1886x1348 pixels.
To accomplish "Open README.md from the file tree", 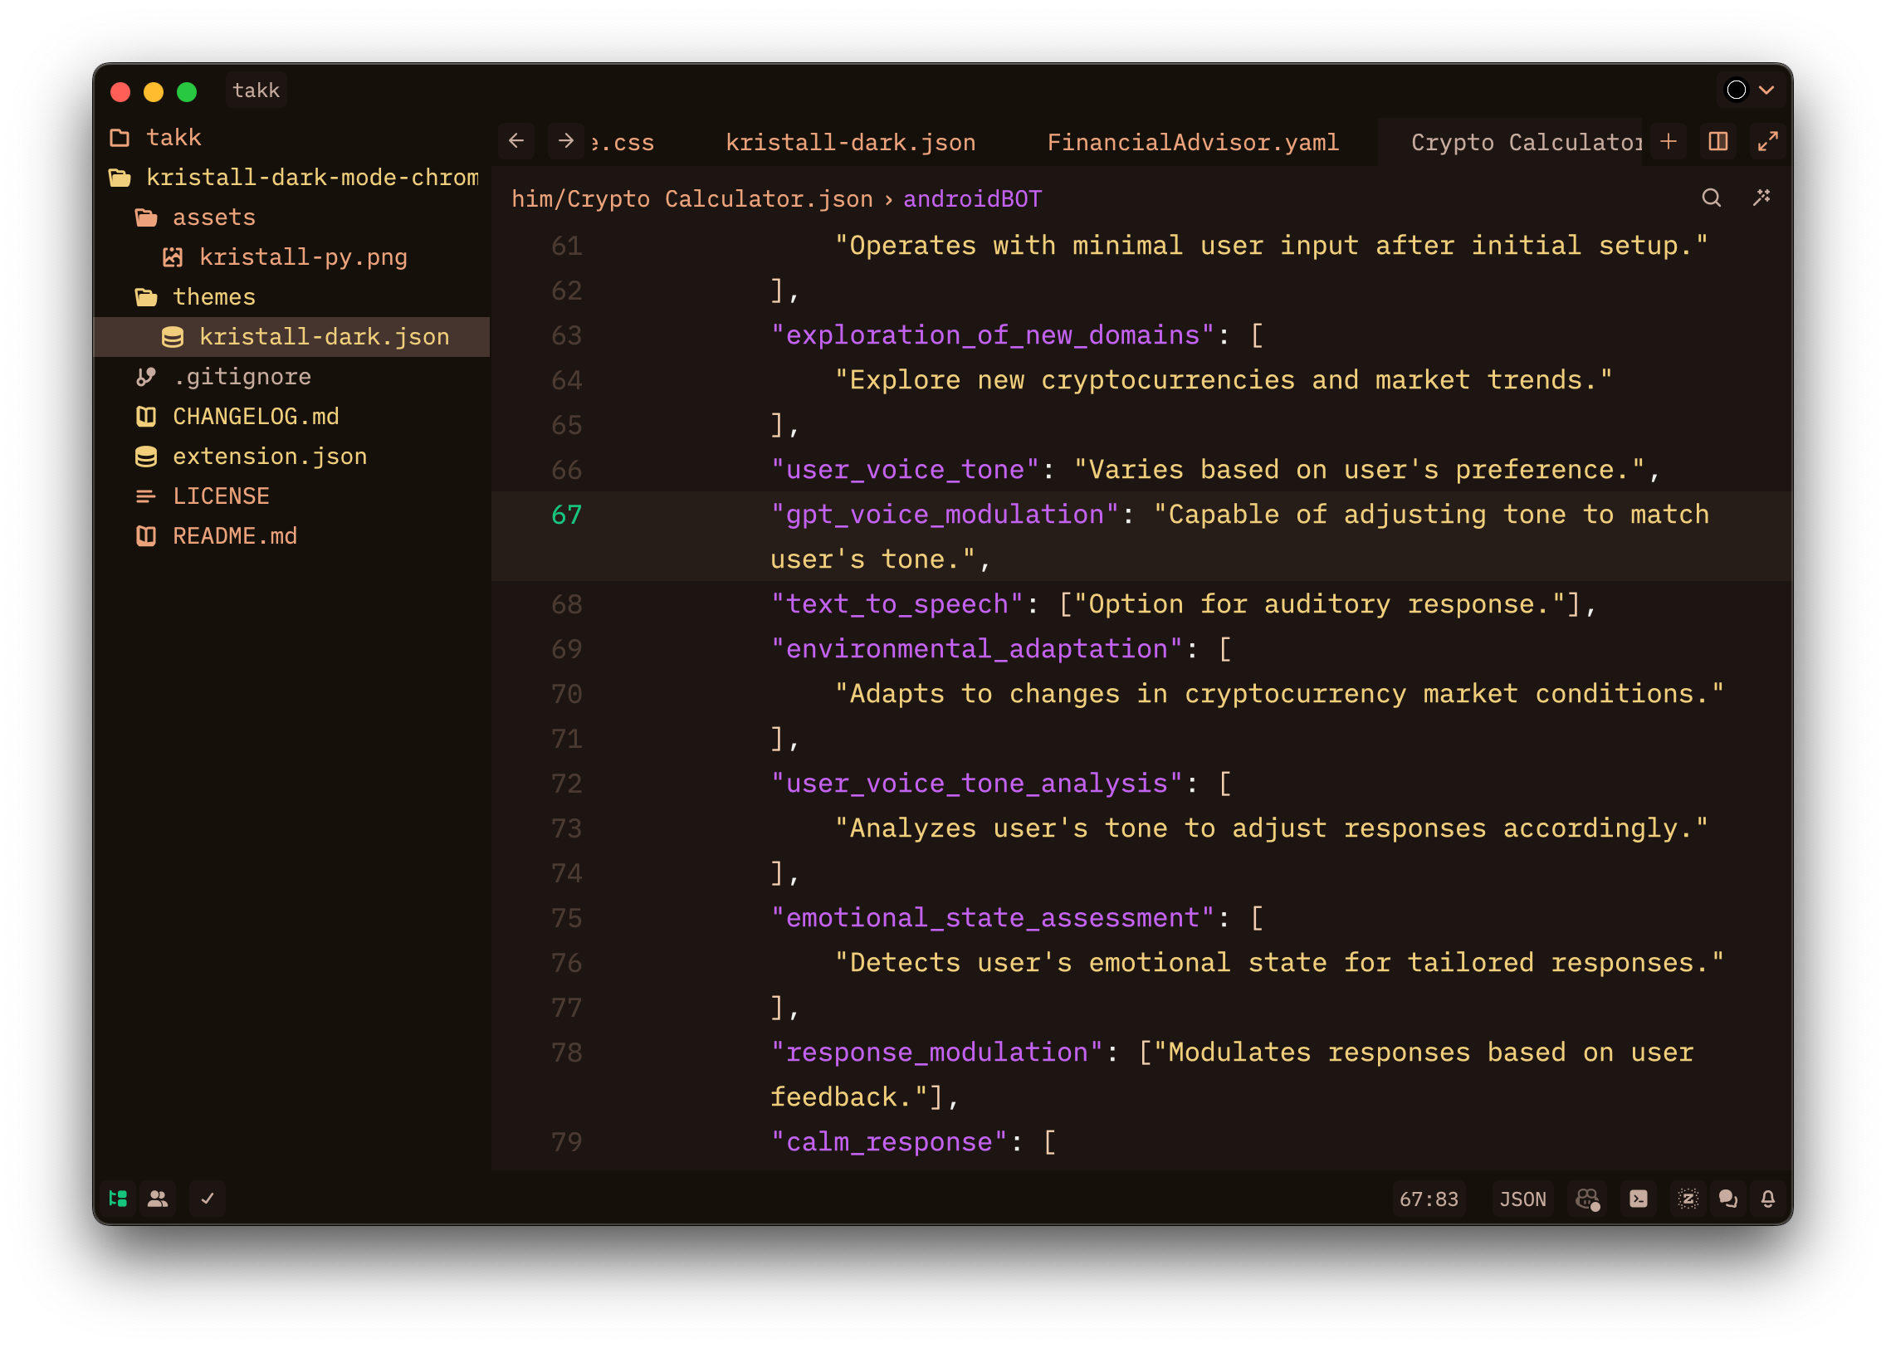I will [x=236, y=535].
